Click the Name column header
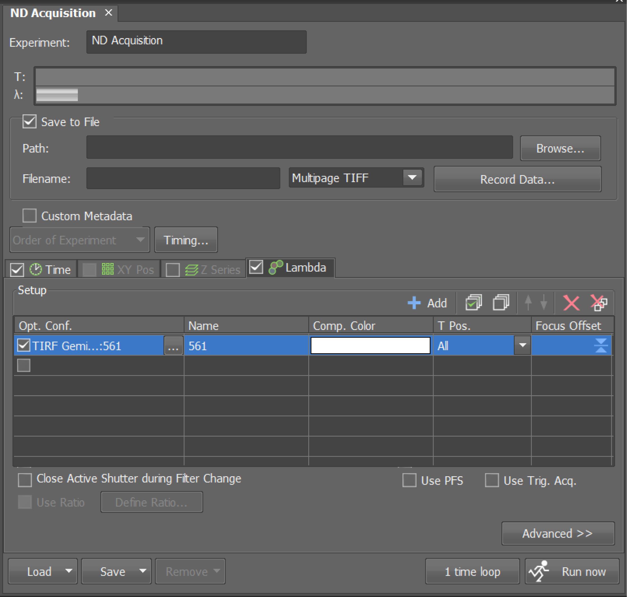The image size is (627, 597). [246, 326]
